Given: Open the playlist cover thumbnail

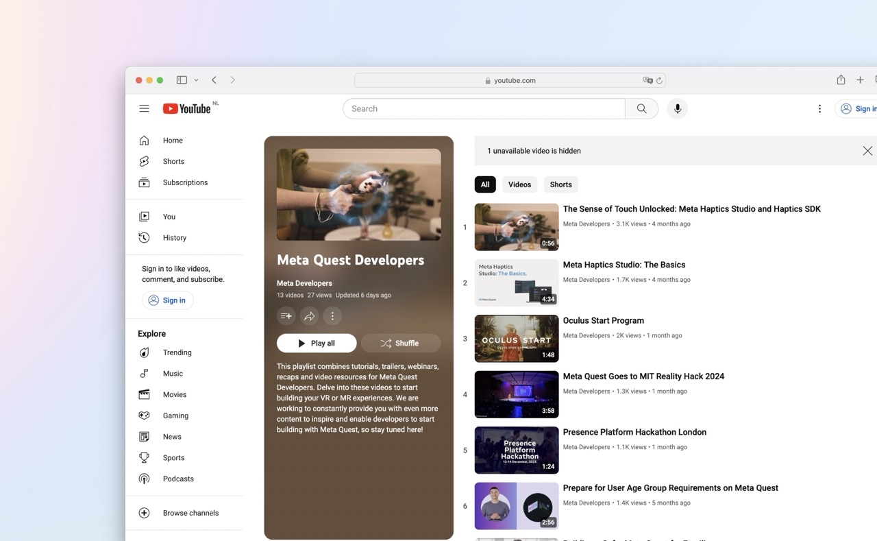Looking at the screenshot, I should click(x=359, y=195).
